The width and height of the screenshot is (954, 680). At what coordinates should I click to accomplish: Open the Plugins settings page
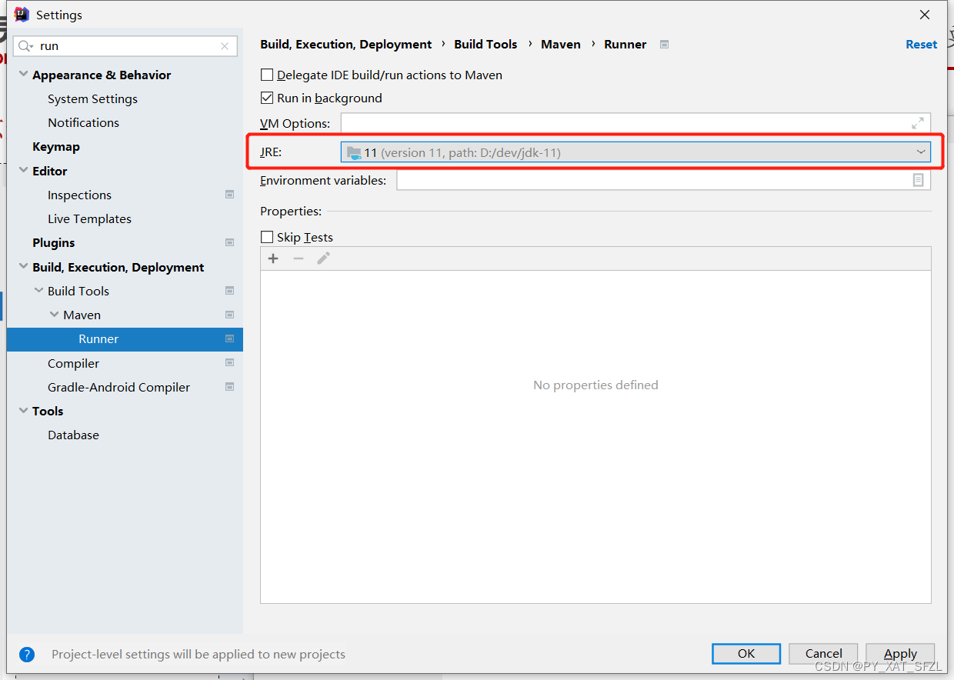pyautogui.click(x=54, y=242)
